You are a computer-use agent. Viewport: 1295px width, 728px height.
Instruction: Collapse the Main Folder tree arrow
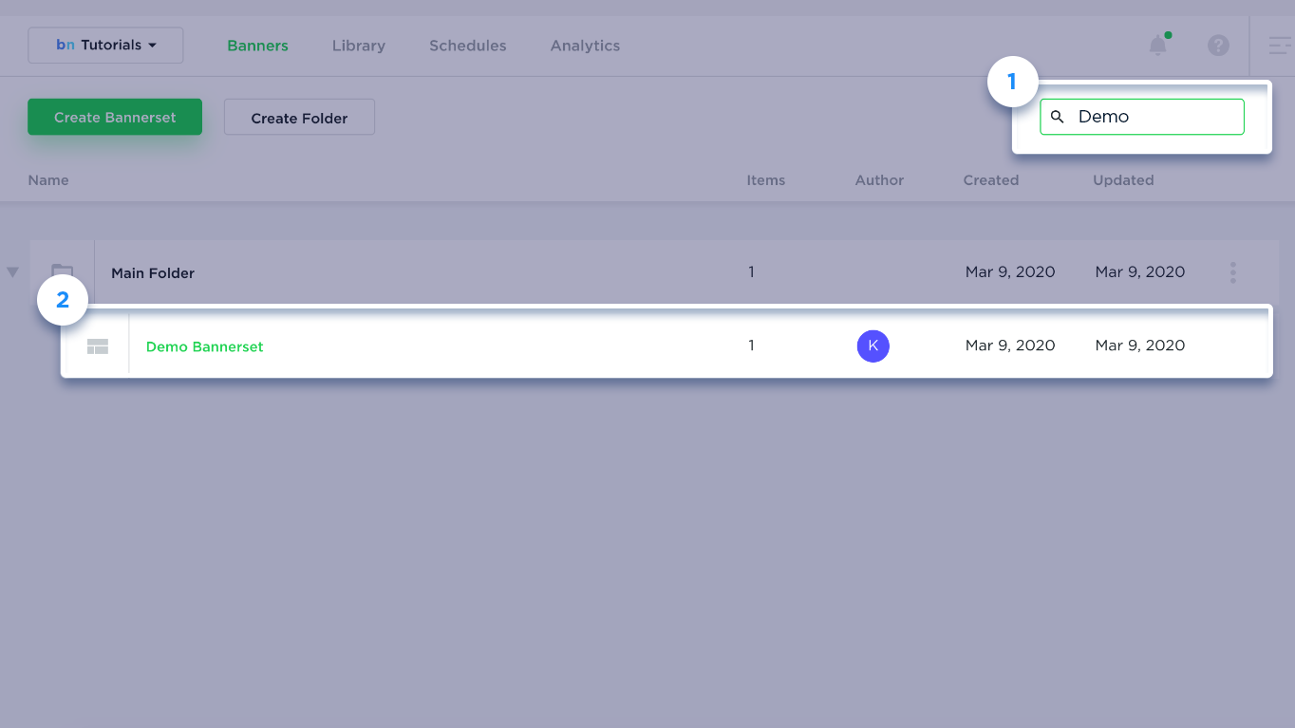pos(12,272)
